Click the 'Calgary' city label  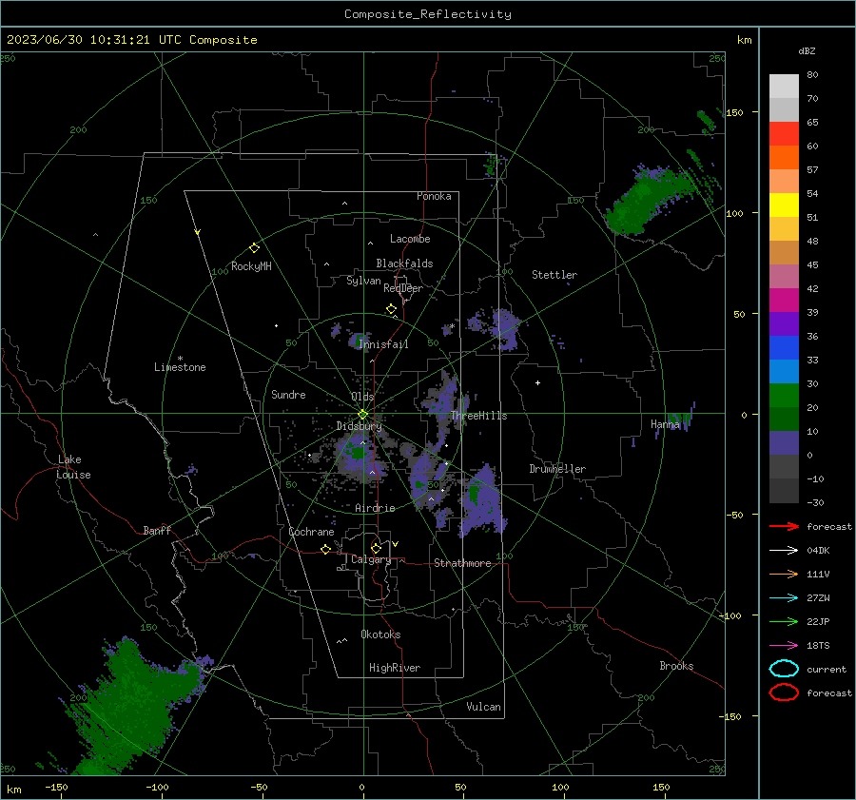371,559
